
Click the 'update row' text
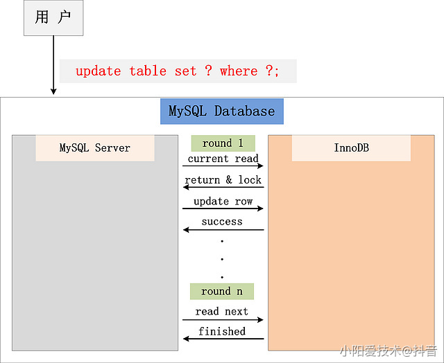(223, 202)
